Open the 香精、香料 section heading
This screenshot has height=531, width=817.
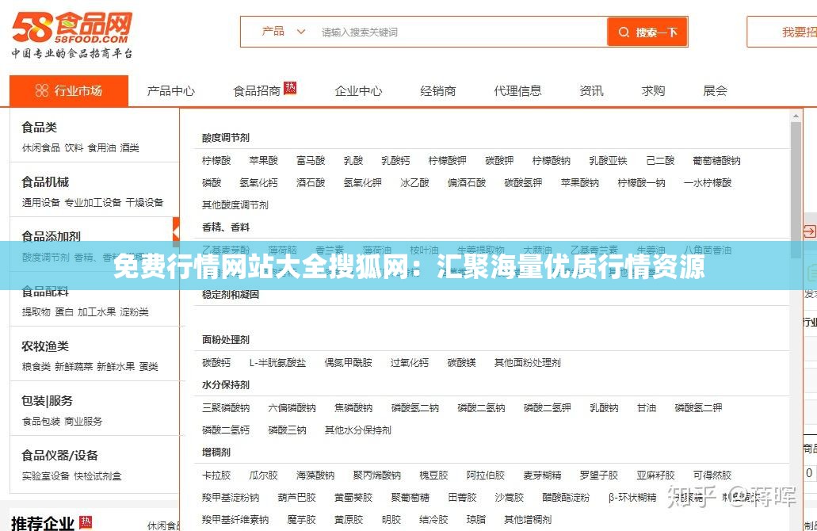coord(226,227)
